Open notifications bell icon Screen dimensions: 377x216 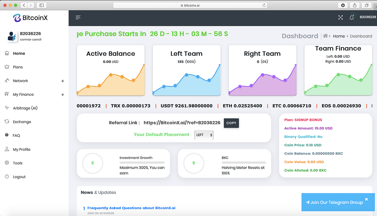[352, 18]
